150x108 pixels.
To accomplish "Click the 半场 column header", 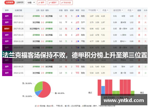I will (61, 10).
